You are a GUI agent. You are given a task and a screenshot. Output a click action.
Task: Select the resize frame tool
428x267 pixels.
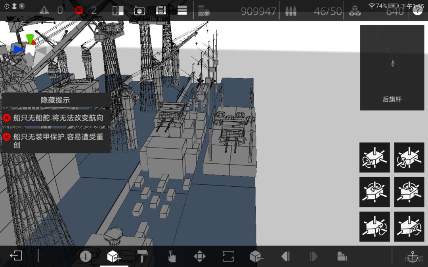[x=228, y=256]
